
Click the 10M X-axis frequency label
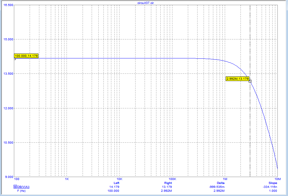277,179
